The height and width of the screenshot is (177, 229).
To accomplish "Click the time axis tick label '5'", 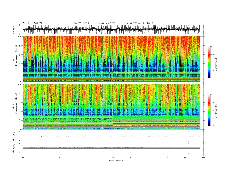I will pos(113,158).
